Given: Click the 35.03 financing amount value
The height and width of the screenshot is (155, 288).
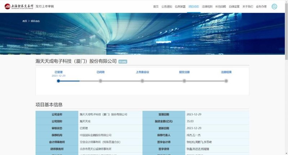Looking at the screenshot, I should pyautogui.click(x=190, y=121).
